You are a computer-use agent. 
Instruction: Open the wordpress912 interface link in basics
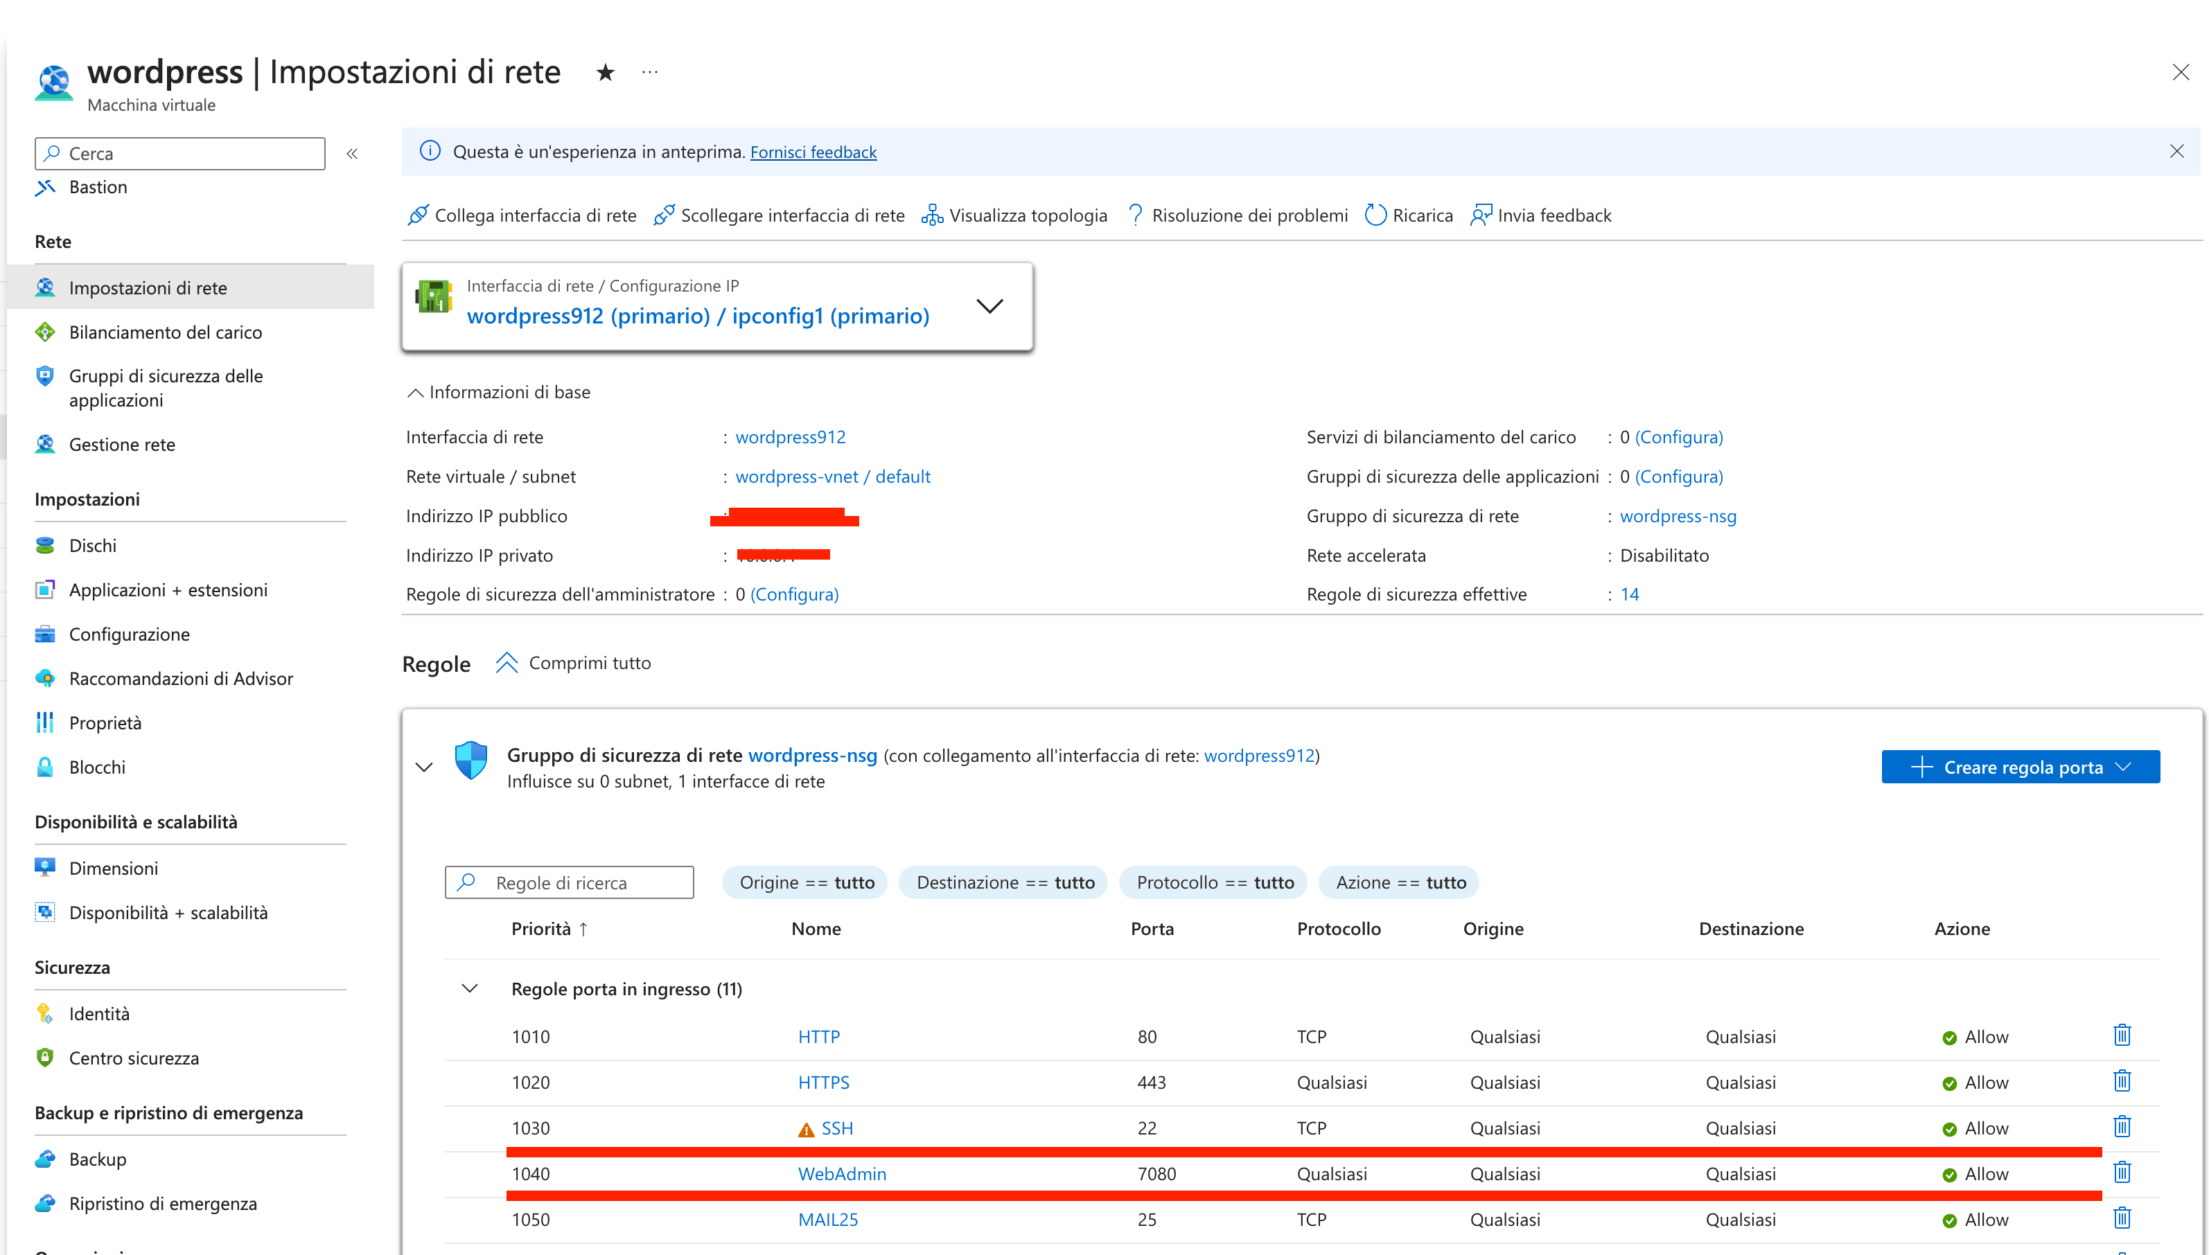coord(790,437)
